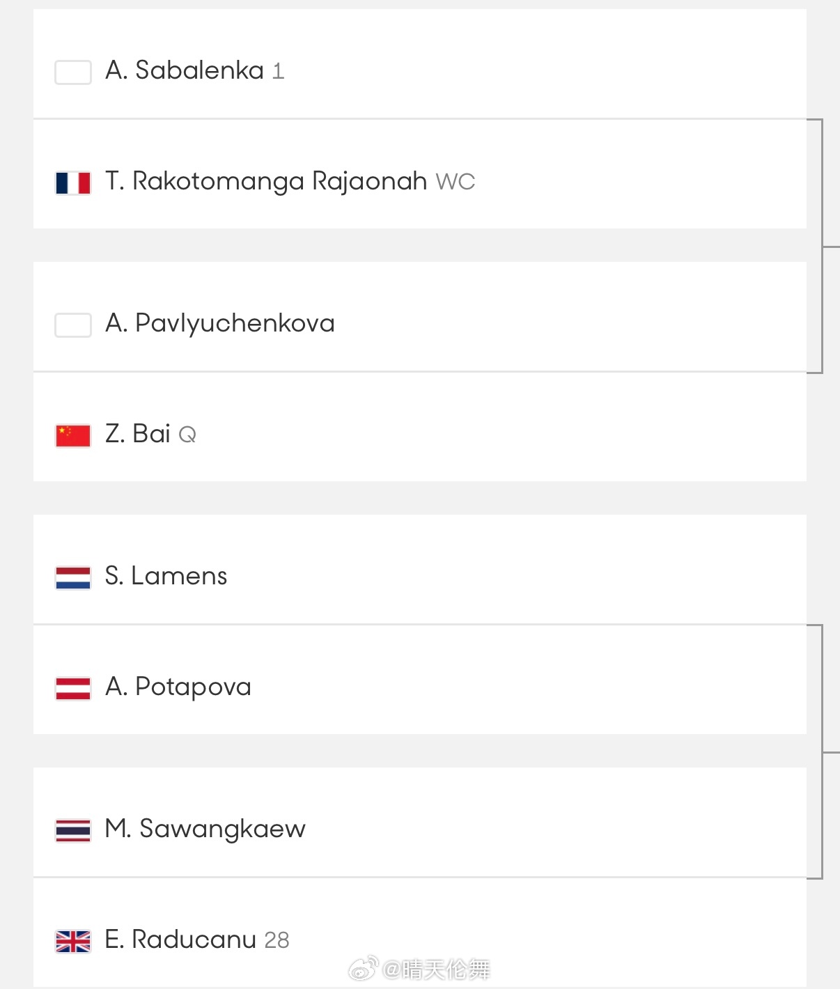This screenshot has height=989, width=840.
Task: Open A. Sabalenka's player name link
Action: [185, 70]
